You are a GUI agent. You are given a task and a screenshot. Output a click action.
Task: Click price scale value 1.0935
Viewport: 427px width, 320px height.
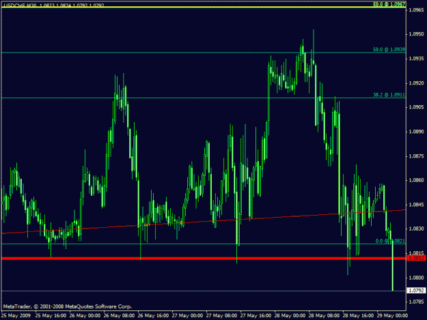[416, 59]
